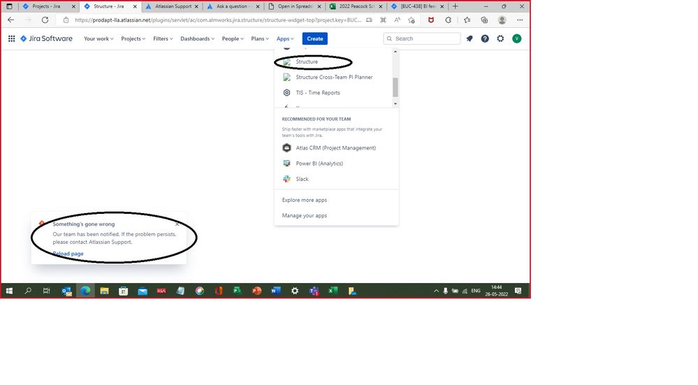Switch to the Ask a question tab
The width and height of the screenshot is (698, 385).
233,6
